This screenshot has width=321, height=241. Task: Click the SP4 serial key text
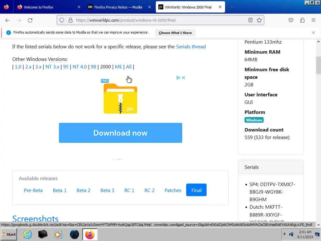(x=272, y=192)
